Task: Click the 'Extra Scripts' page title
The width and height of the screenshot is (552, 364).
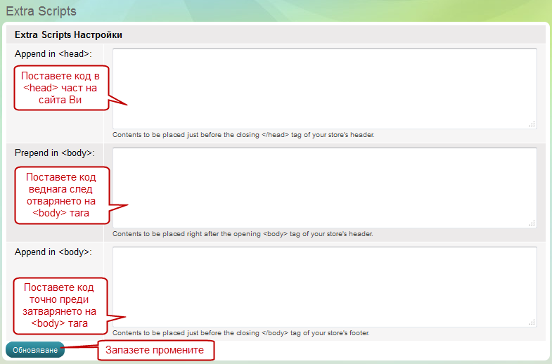Action: pos(41,12)
